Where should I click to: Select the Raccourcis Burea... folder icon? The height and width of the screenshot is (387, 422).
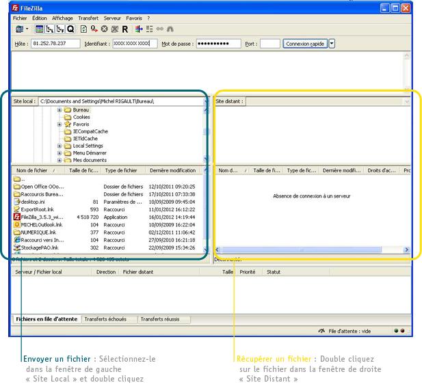pyautogui.click(x=17, y=194)
